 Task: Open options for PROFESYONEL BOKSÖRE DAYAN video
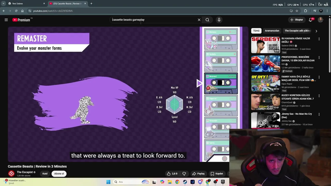click(x=319, y=57)
